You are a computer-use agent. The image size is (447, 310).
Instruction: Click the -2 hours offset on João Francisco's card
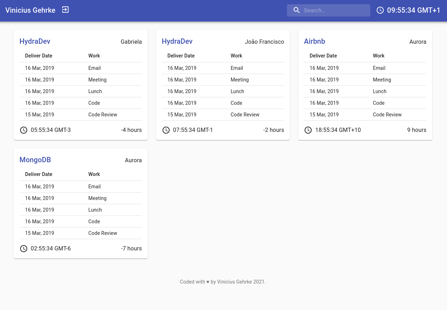(x=274, y=130)
